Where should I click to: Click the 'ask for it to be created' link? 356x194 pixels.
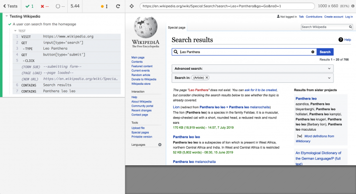point(261,90)
